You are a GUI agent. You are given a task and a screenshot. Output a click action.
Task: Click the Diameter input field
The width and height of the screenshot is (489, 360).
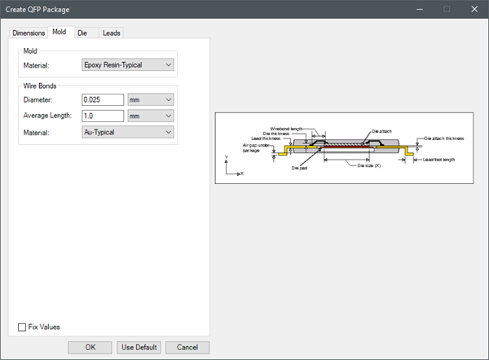click(103, 99)
